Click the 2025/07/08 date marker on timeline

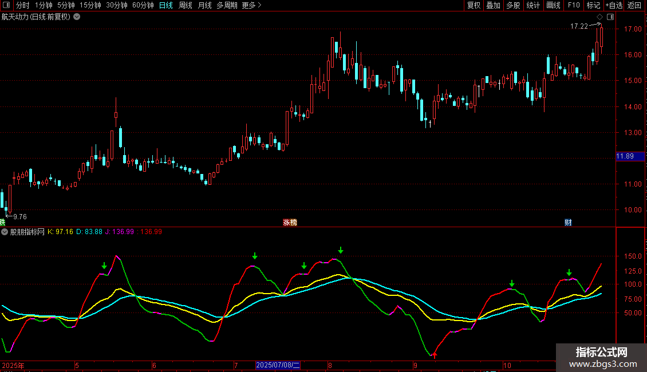coord(278,365)
